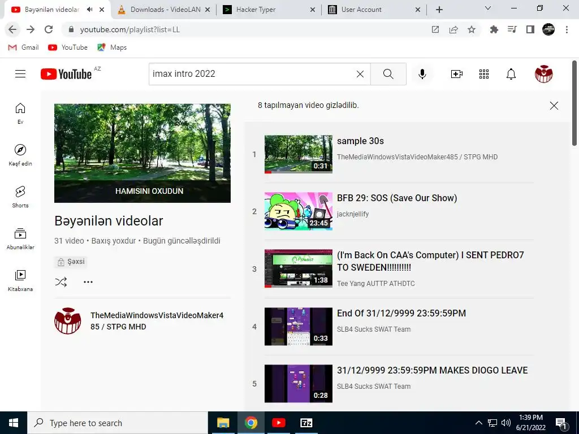Image resolution: width=579 pixels, height=434 pixels.
Task: Open the Chrome three-dot menu
Action: point(567,29)
